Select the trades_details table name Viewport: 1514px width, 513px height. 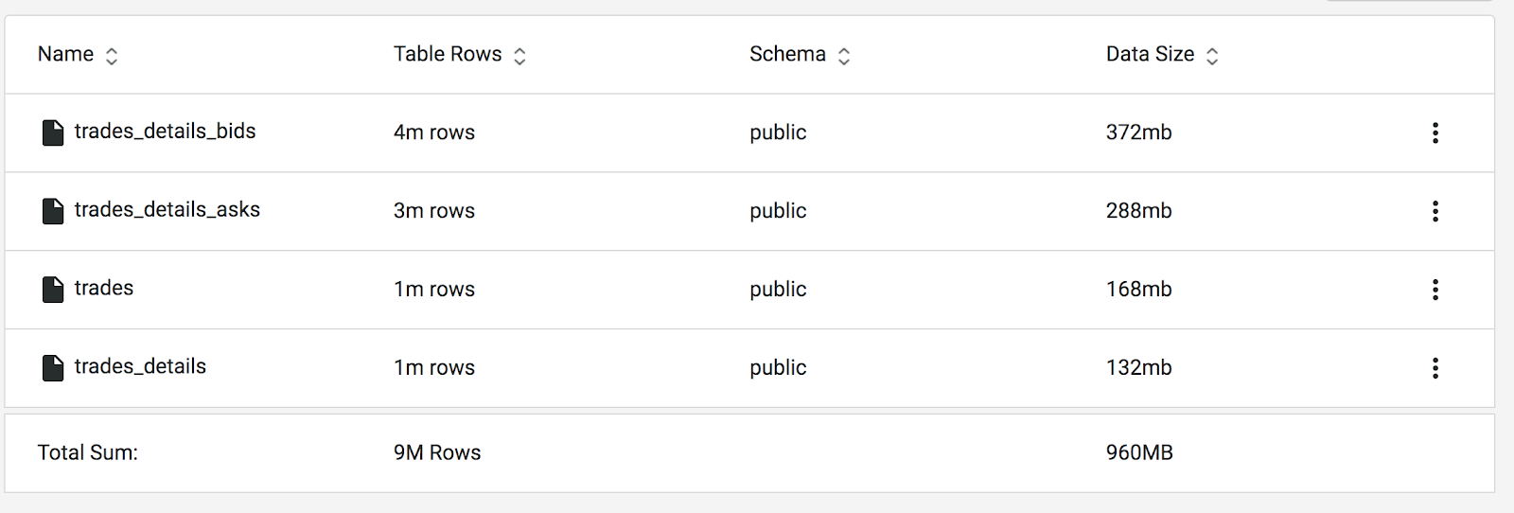point(140,367)
